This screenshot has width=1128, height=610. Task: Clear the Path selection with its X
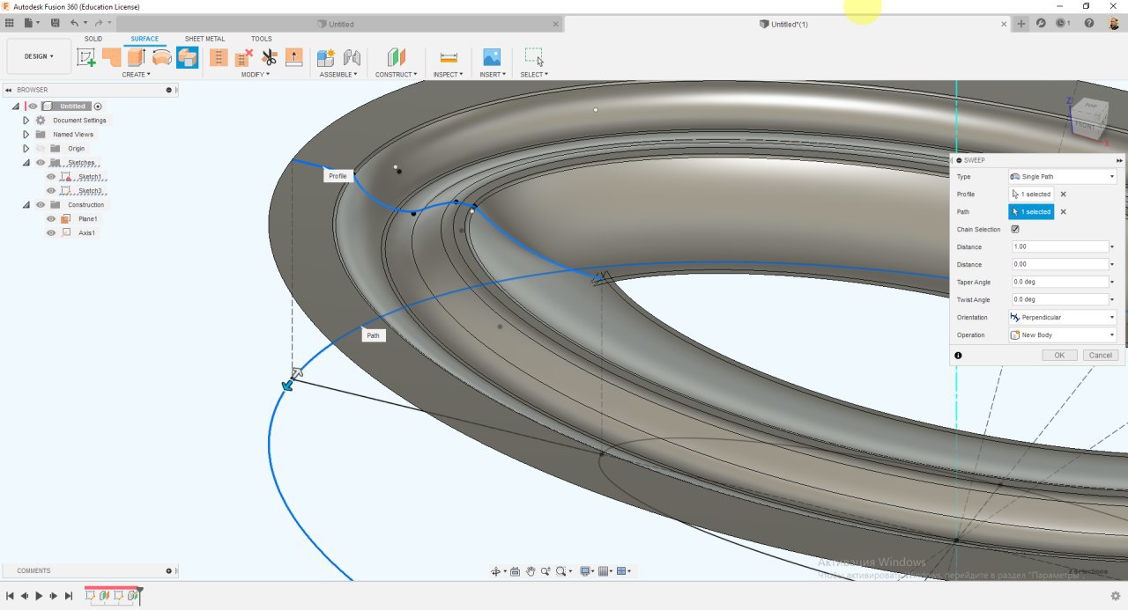click(x=1063, y=212)
